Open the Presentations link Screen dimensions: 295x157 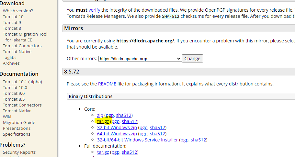[17, 129]
